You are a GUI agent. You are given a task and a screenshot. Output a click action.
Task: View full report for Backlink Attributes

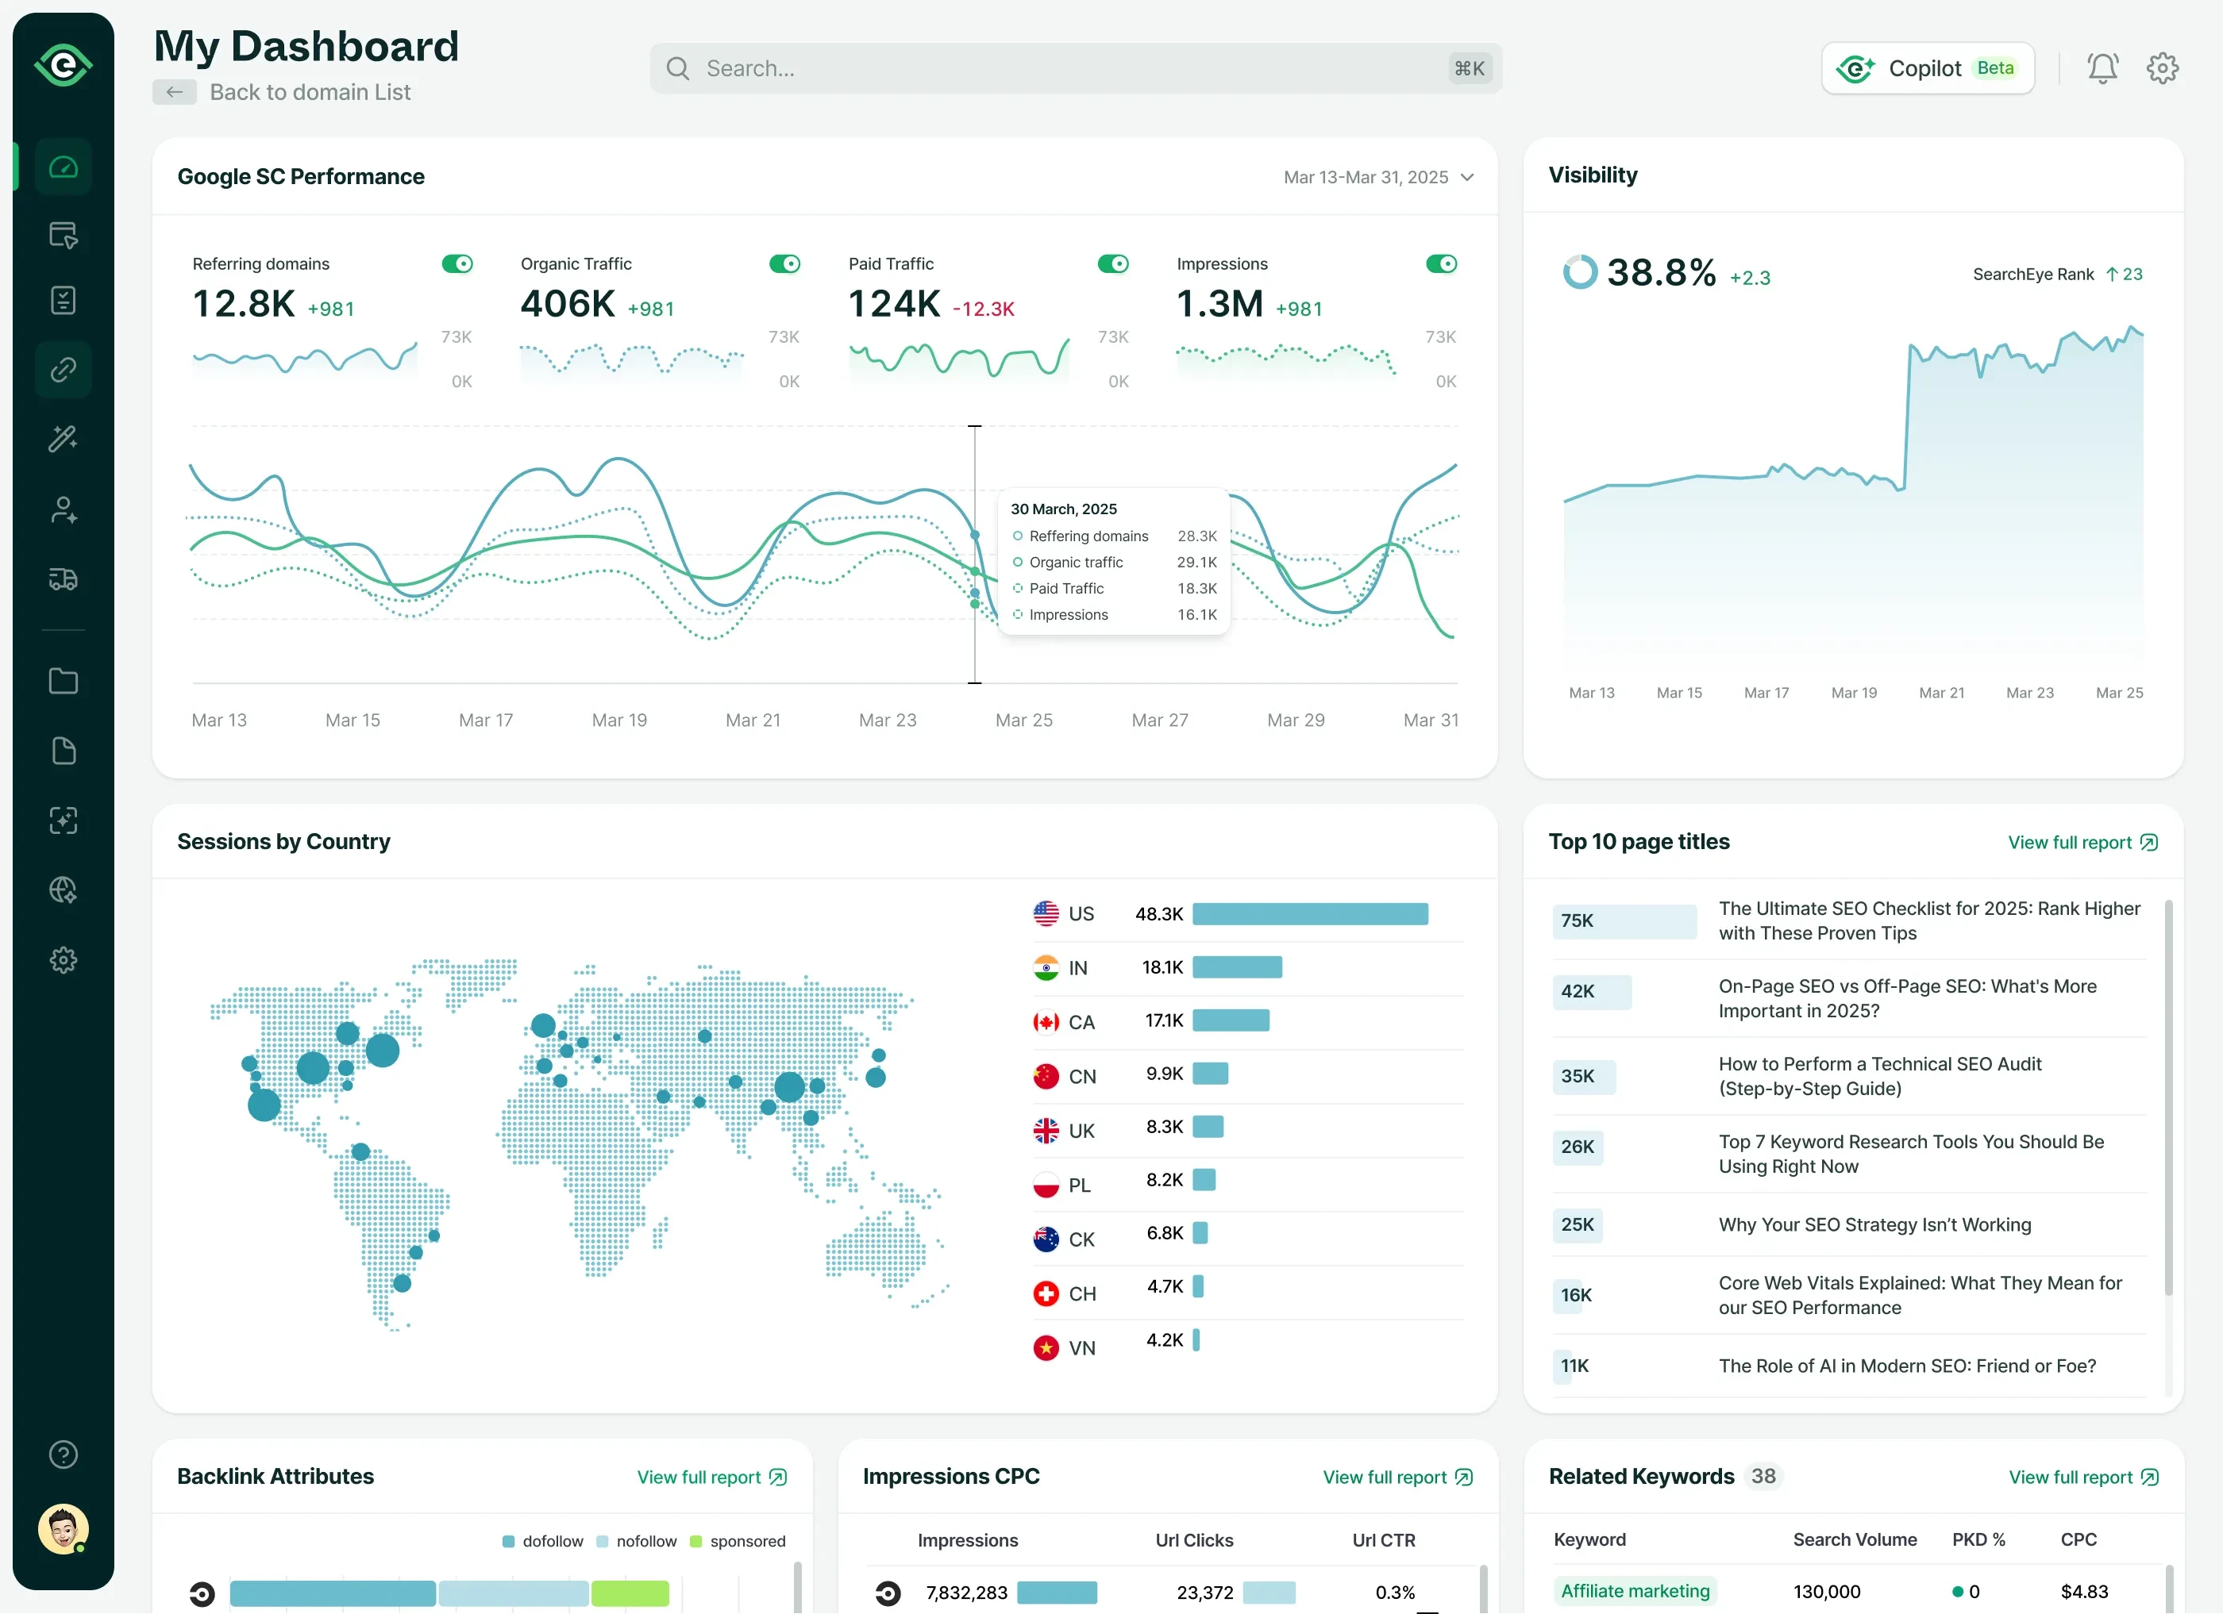tap(711, 1477)
